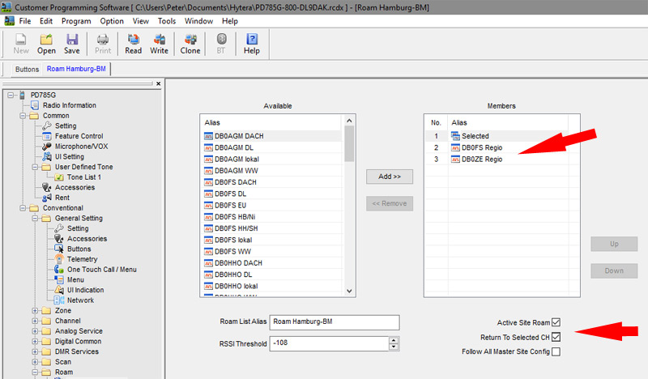Open Telemetry settings
This screenshot has height=379, width=648.
pyautogui.click(x=83, y=259)
